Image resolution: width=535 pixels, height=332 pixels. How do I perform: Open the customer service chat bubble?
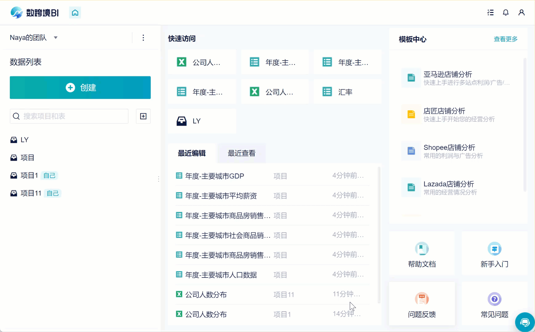pos(525,322)
